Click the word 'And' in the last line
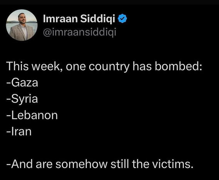Screen dimensions: 219x180 click(x=22, y=164)
